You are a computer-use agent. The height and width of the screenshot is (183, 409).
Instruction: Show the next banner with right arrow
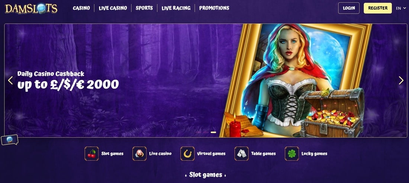click(401, 80)
